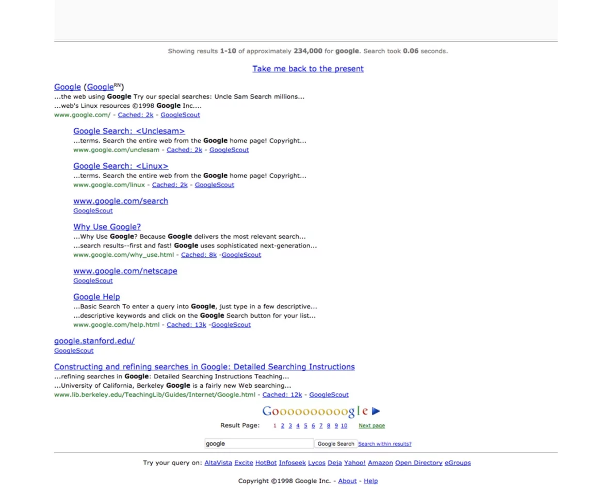Open the Help link in footer
This screenshot has width=616, height=495.
[370, 481]
